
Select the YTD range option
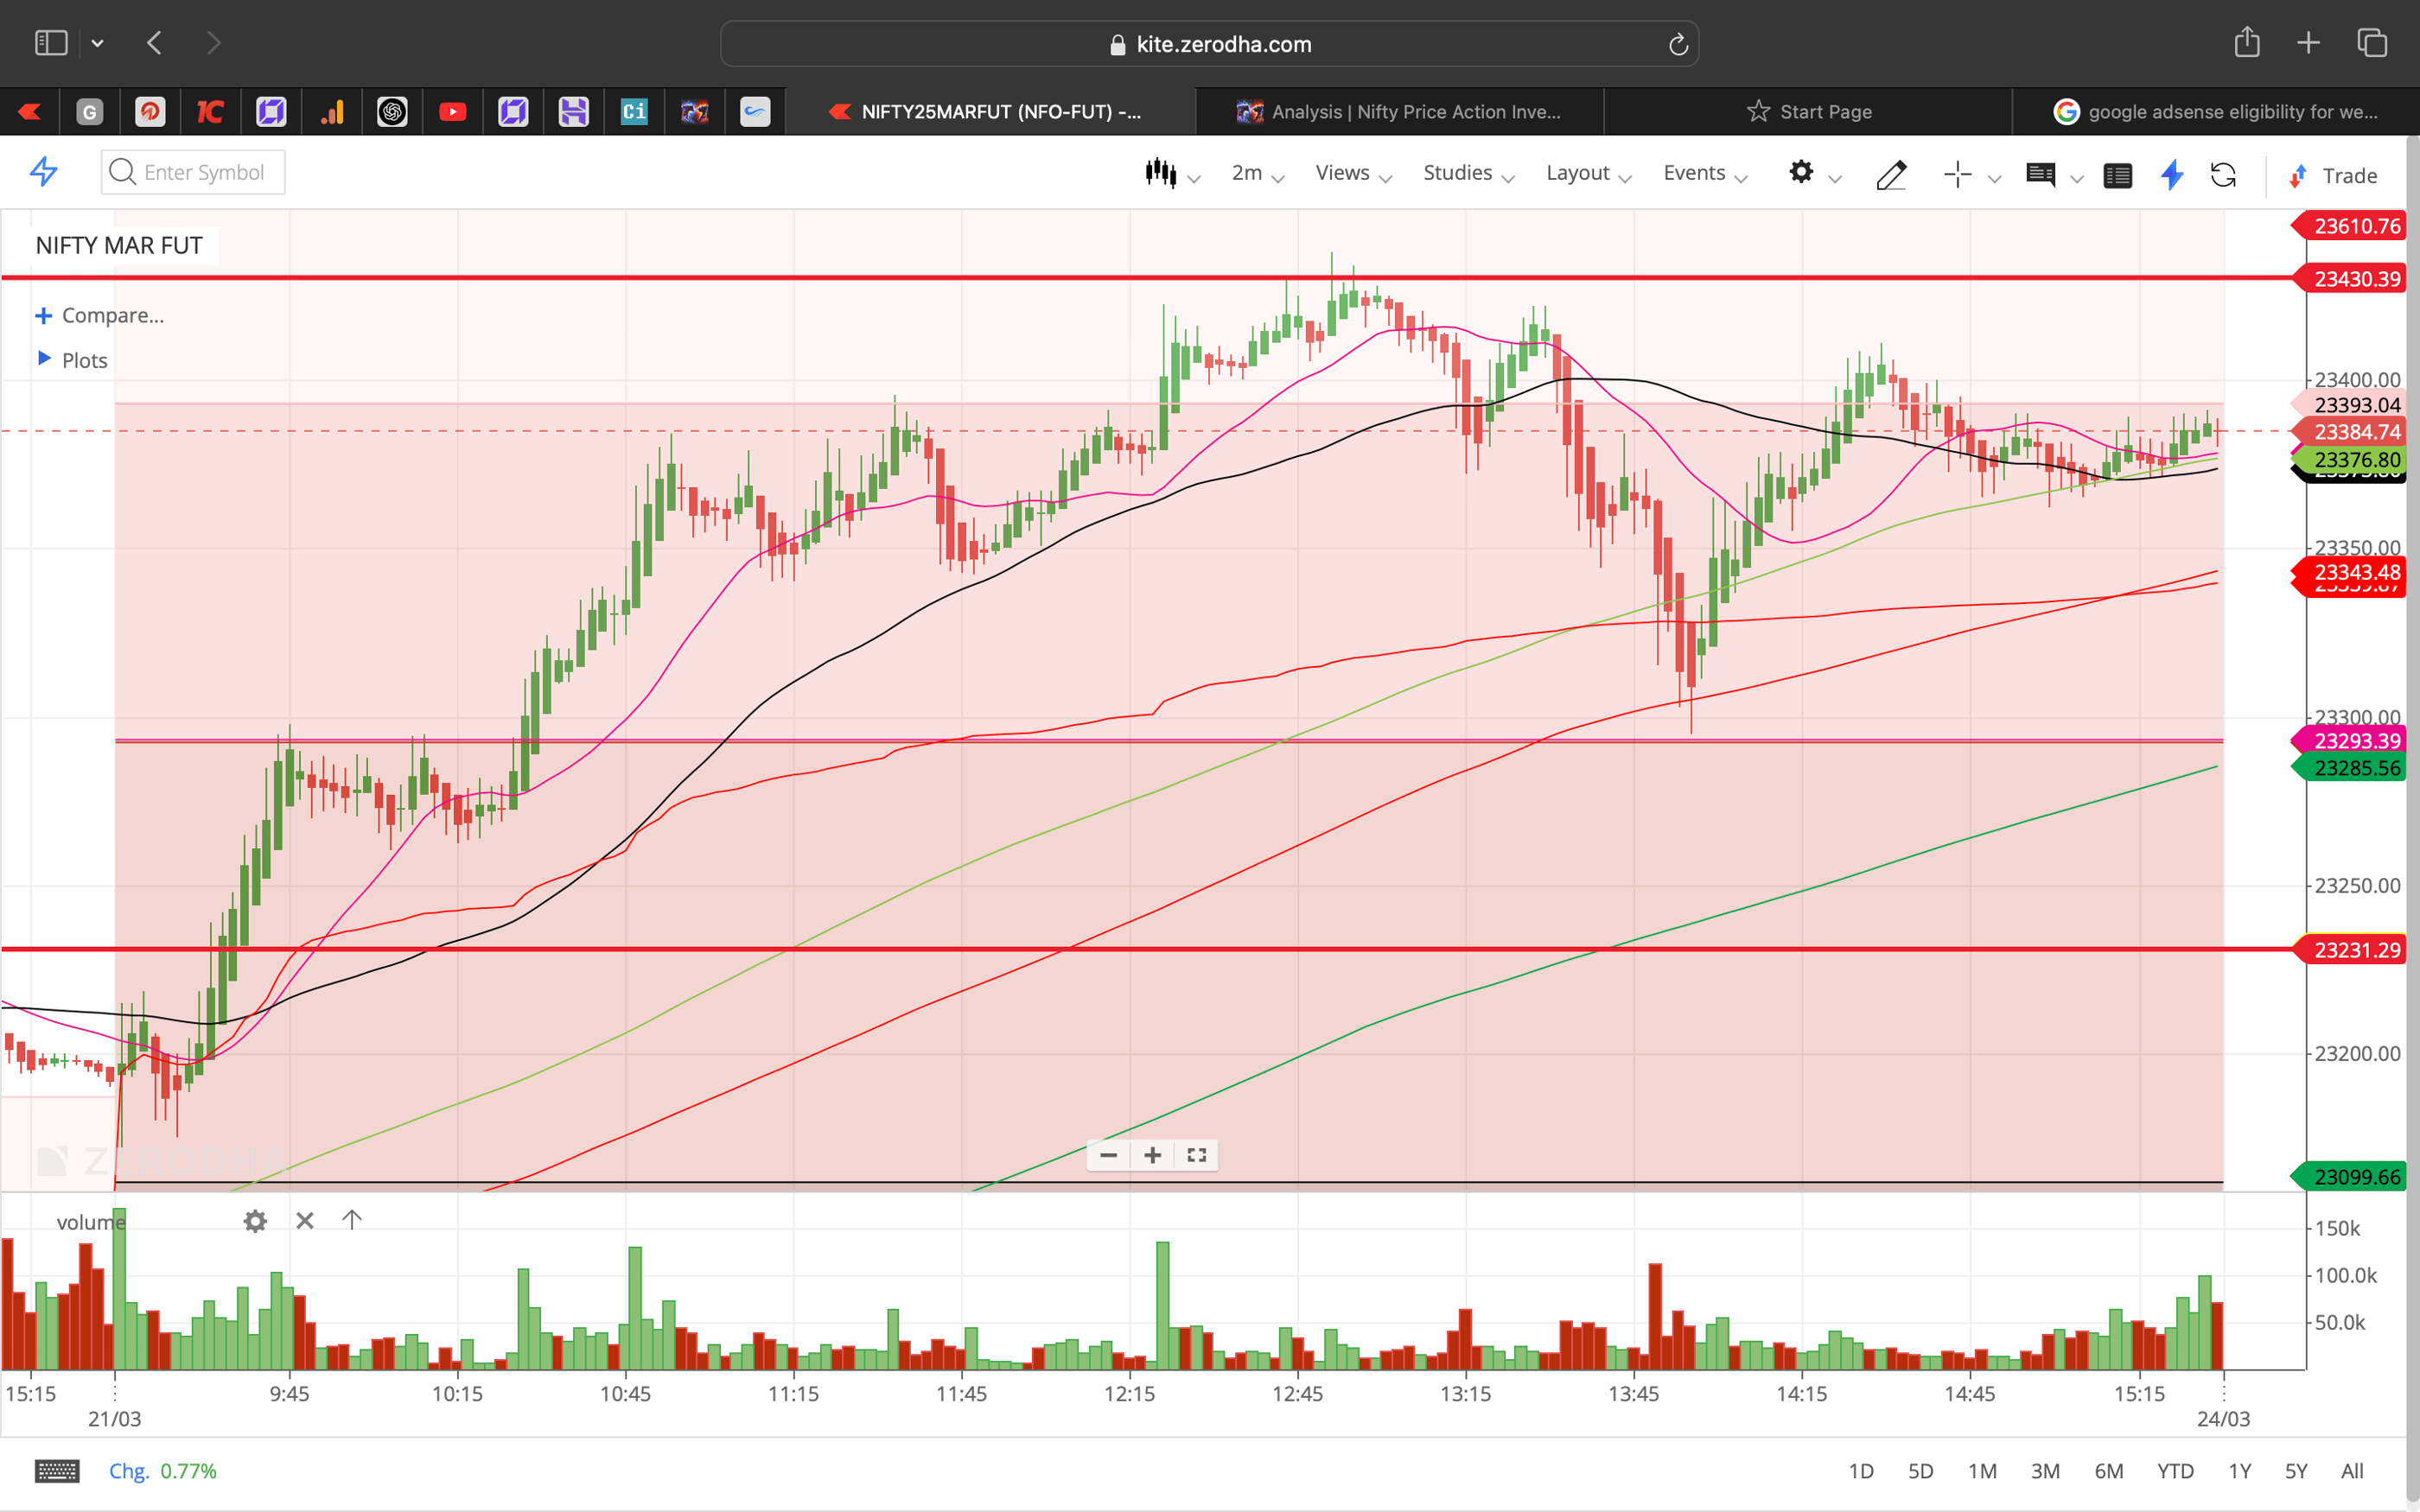2176,1470
